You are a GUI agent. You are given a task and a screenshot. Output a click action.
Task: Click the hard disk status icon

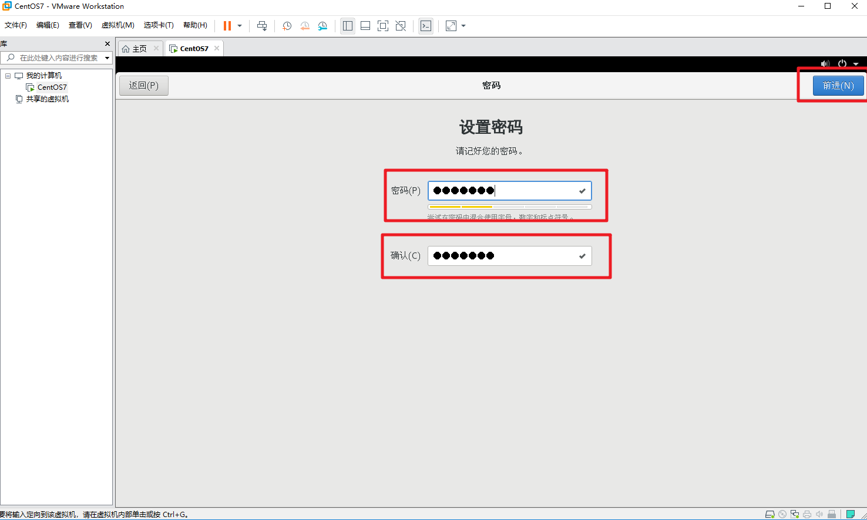click(x=770, y=515)
